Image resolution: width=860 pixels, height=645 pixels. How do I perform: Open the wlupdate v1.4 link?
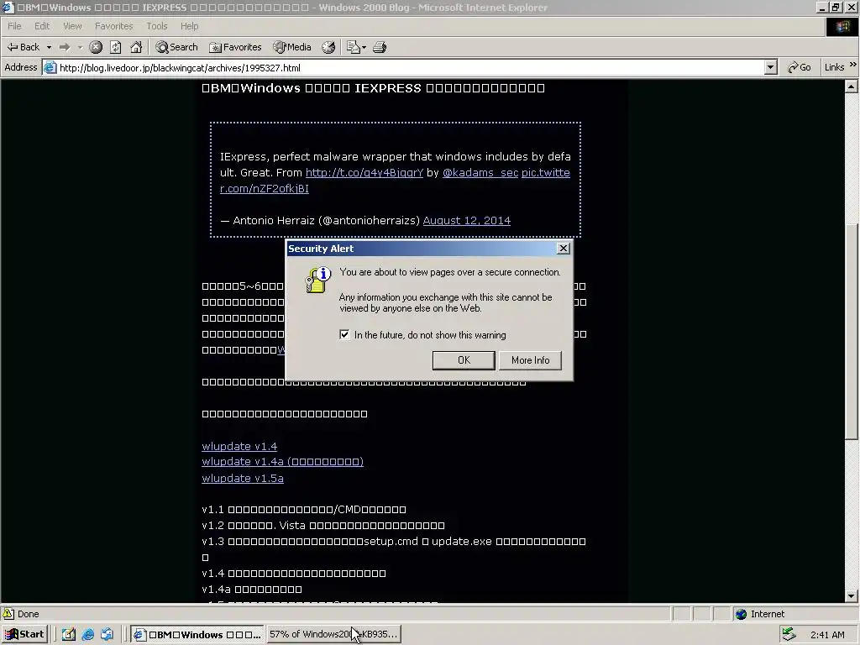click(239, 447)
